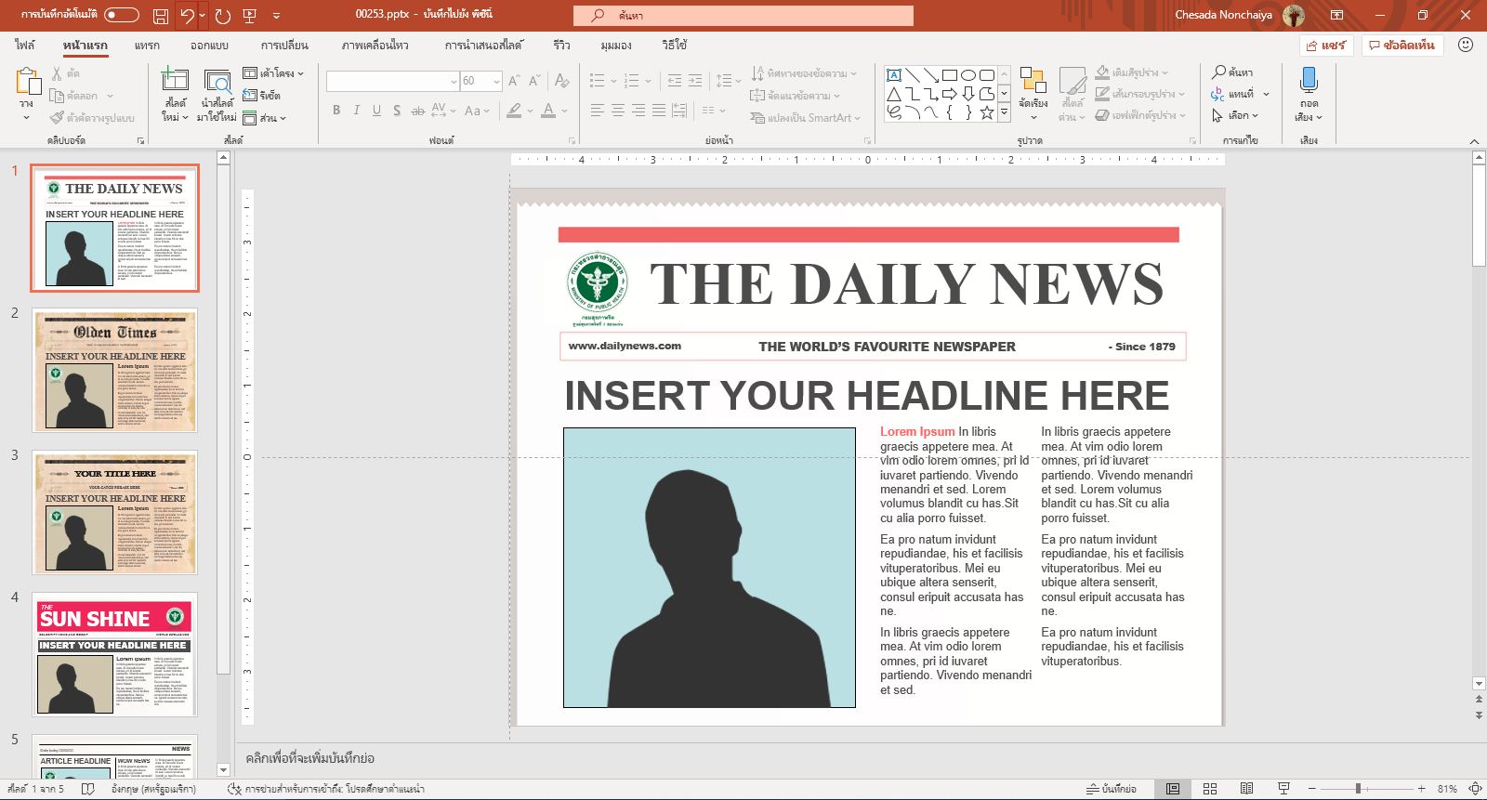
Task: Open the Transitions tab
Action: coord(284,45)
